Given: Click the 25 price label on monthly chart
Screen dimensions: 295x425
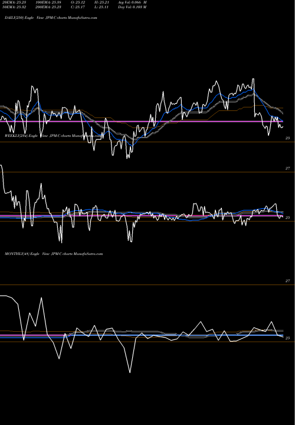Looking at the screenshot, I should coord(288,338).
